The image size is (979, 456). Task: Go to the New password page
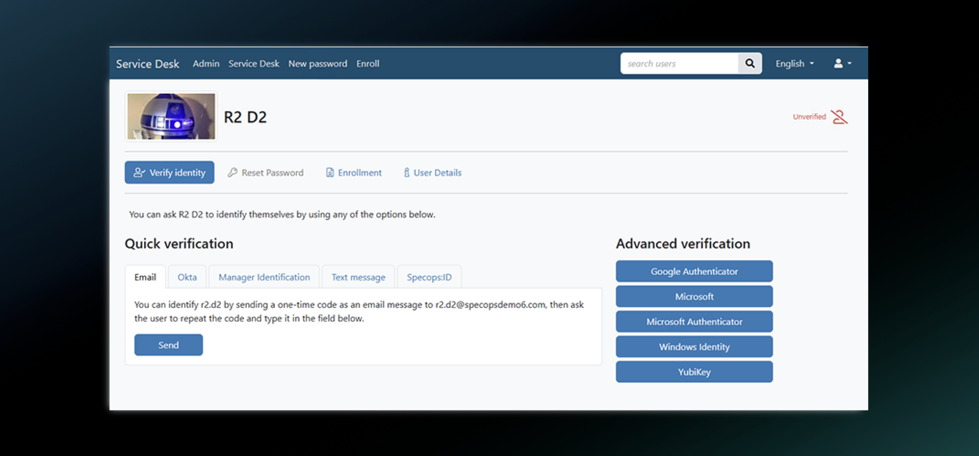(x=318, y=63)
